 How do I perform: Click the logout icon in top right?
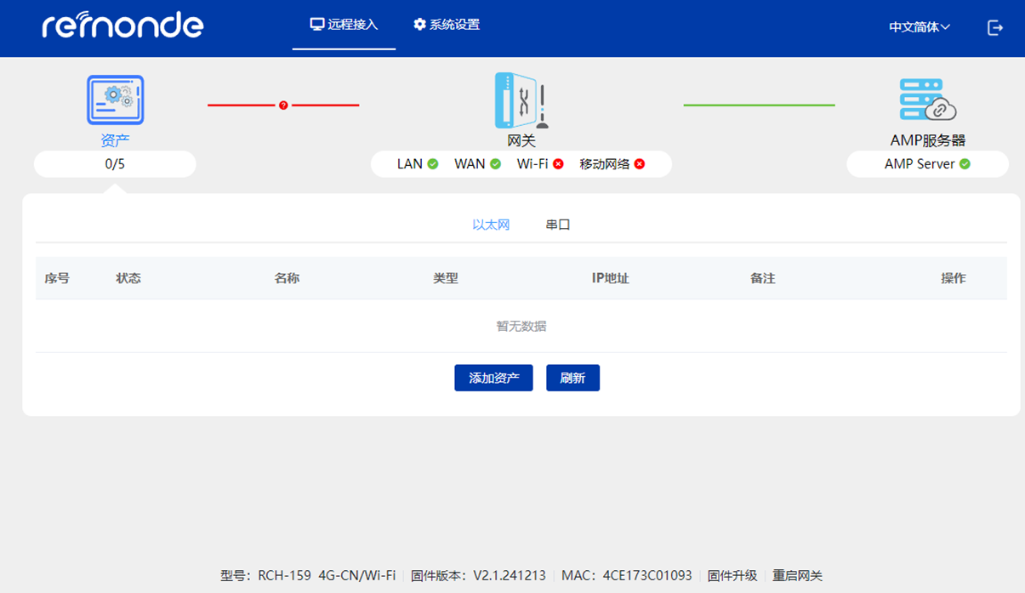click(x=994, y=26)
